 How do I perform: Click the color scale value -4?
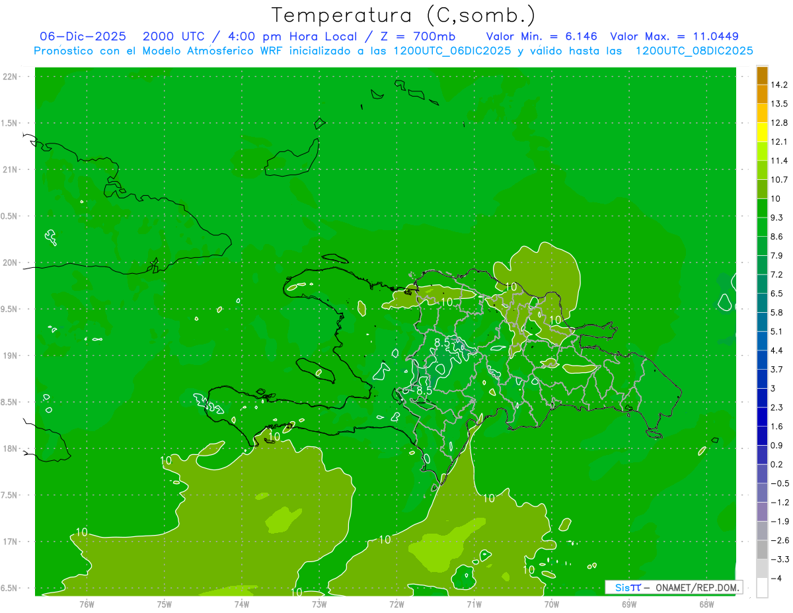(x=776, y=578)
